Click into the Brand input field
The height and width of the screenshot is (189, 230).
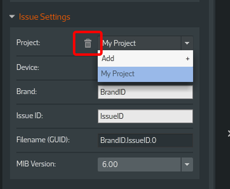click(145, 92)
